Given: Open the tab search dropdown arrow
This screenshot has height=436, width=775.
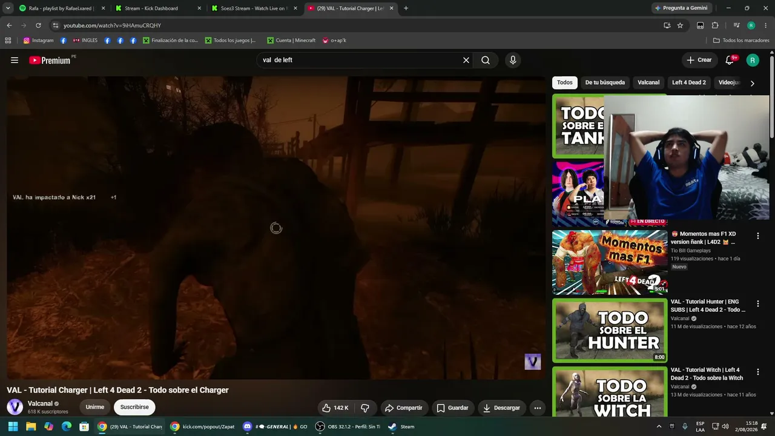Looking at the screenshot, I should click(8, 8).
